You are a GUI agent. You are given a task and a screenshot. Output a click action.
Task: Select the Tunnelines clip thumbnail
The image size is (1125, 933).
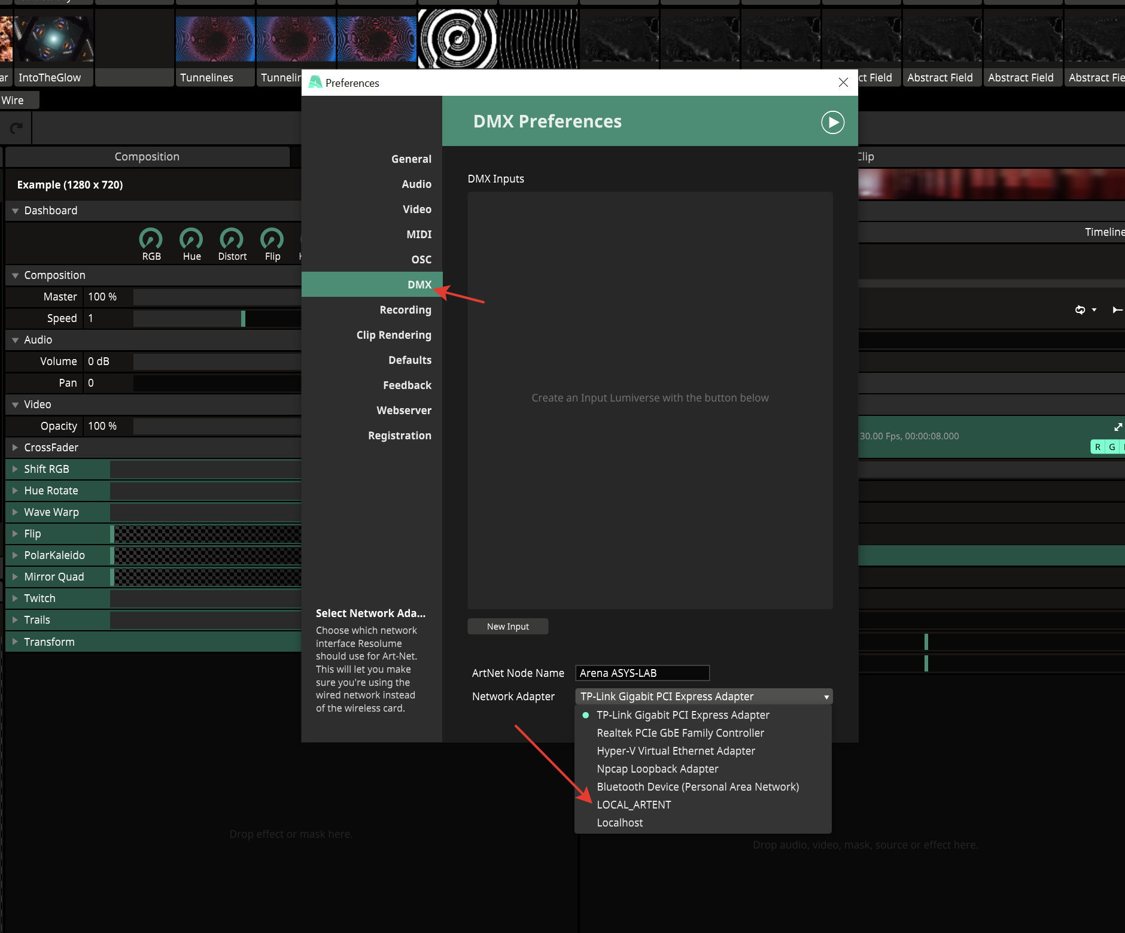(215, 39)
